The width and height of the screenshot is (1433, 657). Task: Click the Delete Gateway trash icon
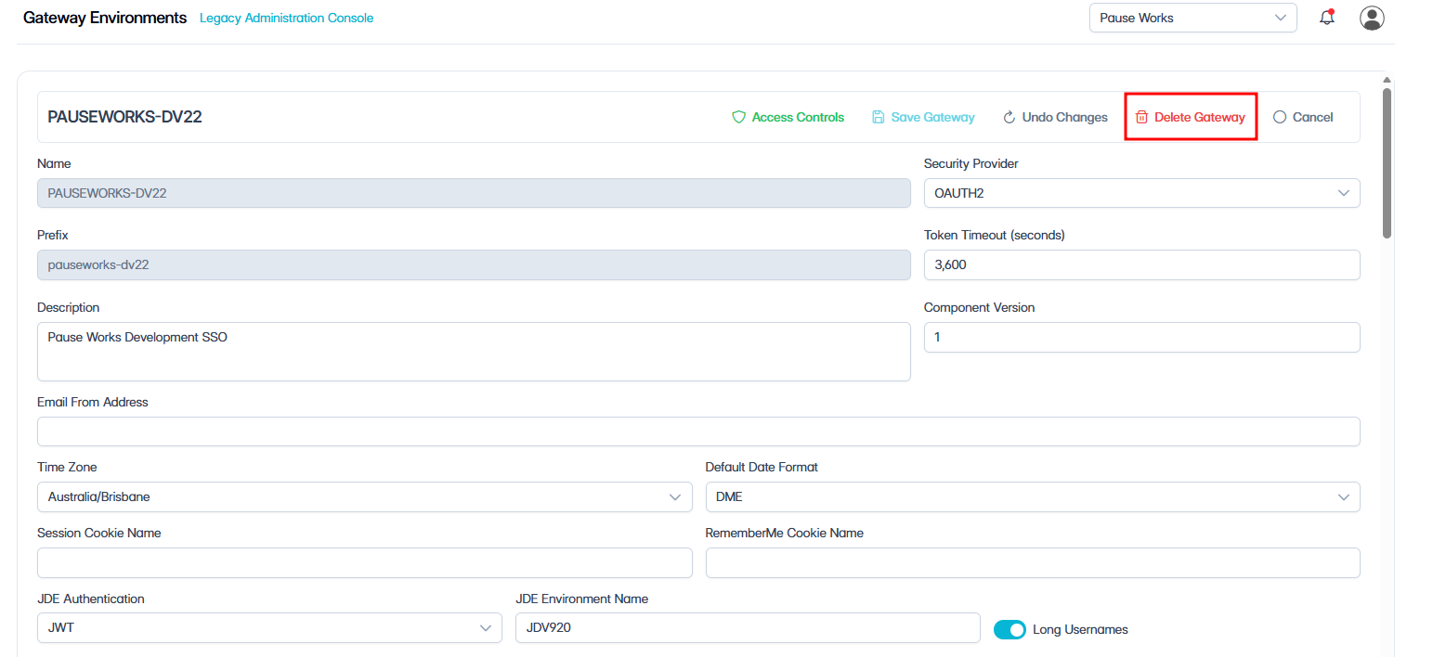point(1142,117)
